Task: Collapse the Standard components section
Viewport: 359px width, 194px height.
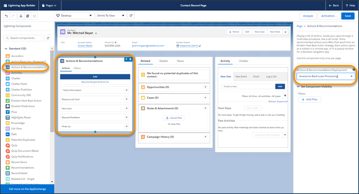Action: coord(6,48)
